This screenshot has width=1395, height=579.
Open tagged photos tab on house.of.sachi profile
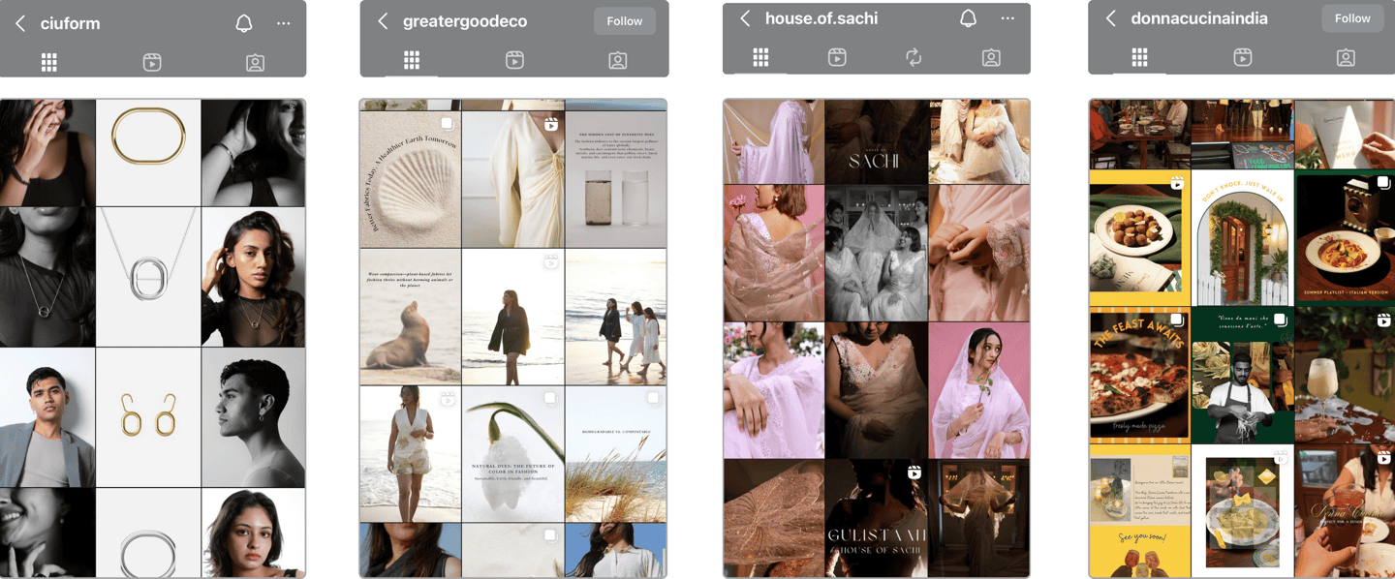point(991,58)
